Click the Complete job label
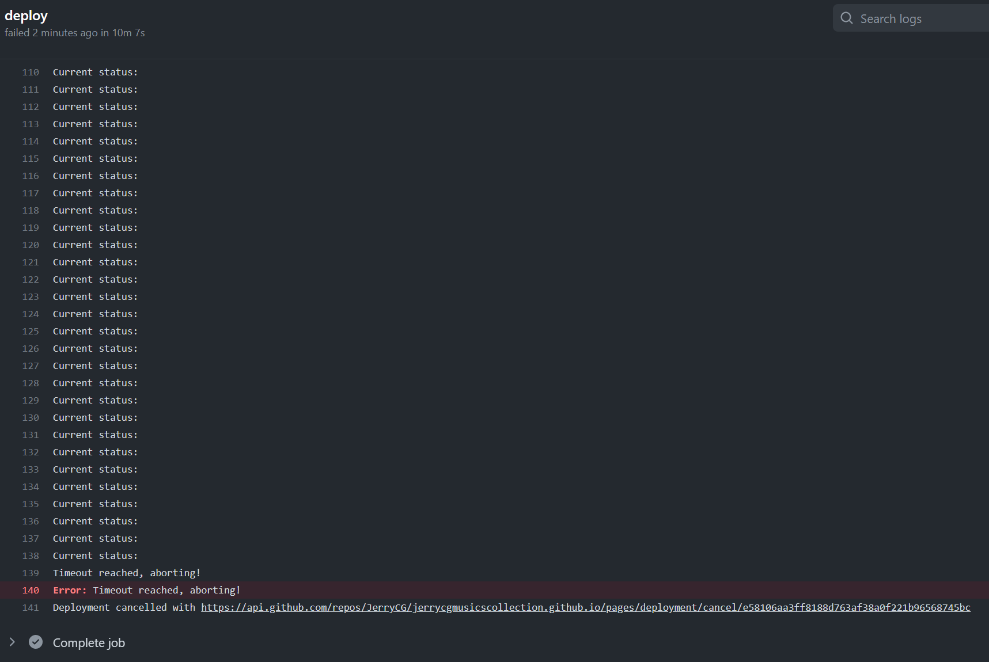 [x=89, y=642]
